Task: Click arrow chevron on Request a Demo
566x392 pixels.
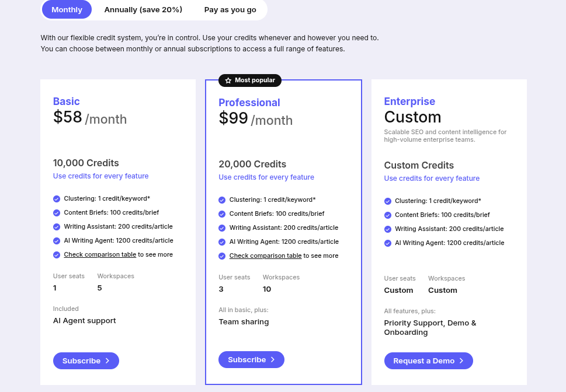Action: (461, 360)
